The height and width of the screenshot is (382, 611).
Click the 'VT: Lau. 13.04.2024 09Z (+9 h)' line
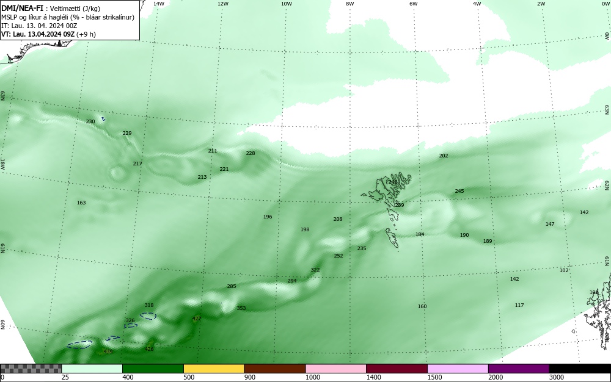[48, 34]
